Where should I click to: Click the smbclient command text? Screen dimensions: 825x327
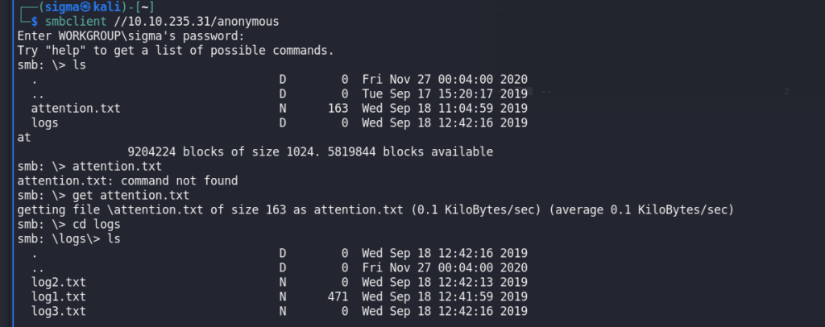(x=76, y=22)
